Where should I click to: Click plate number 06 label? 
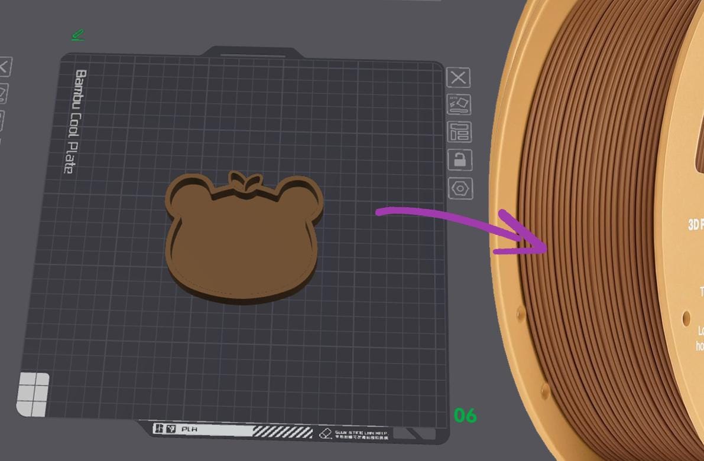click(x=465, y=416)
